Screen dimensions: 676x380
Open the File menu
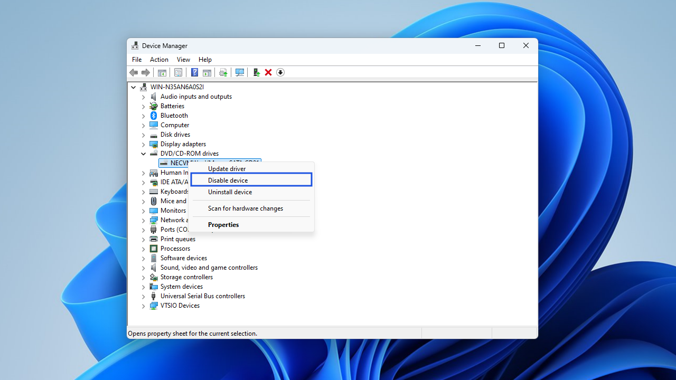pos(137,60)
